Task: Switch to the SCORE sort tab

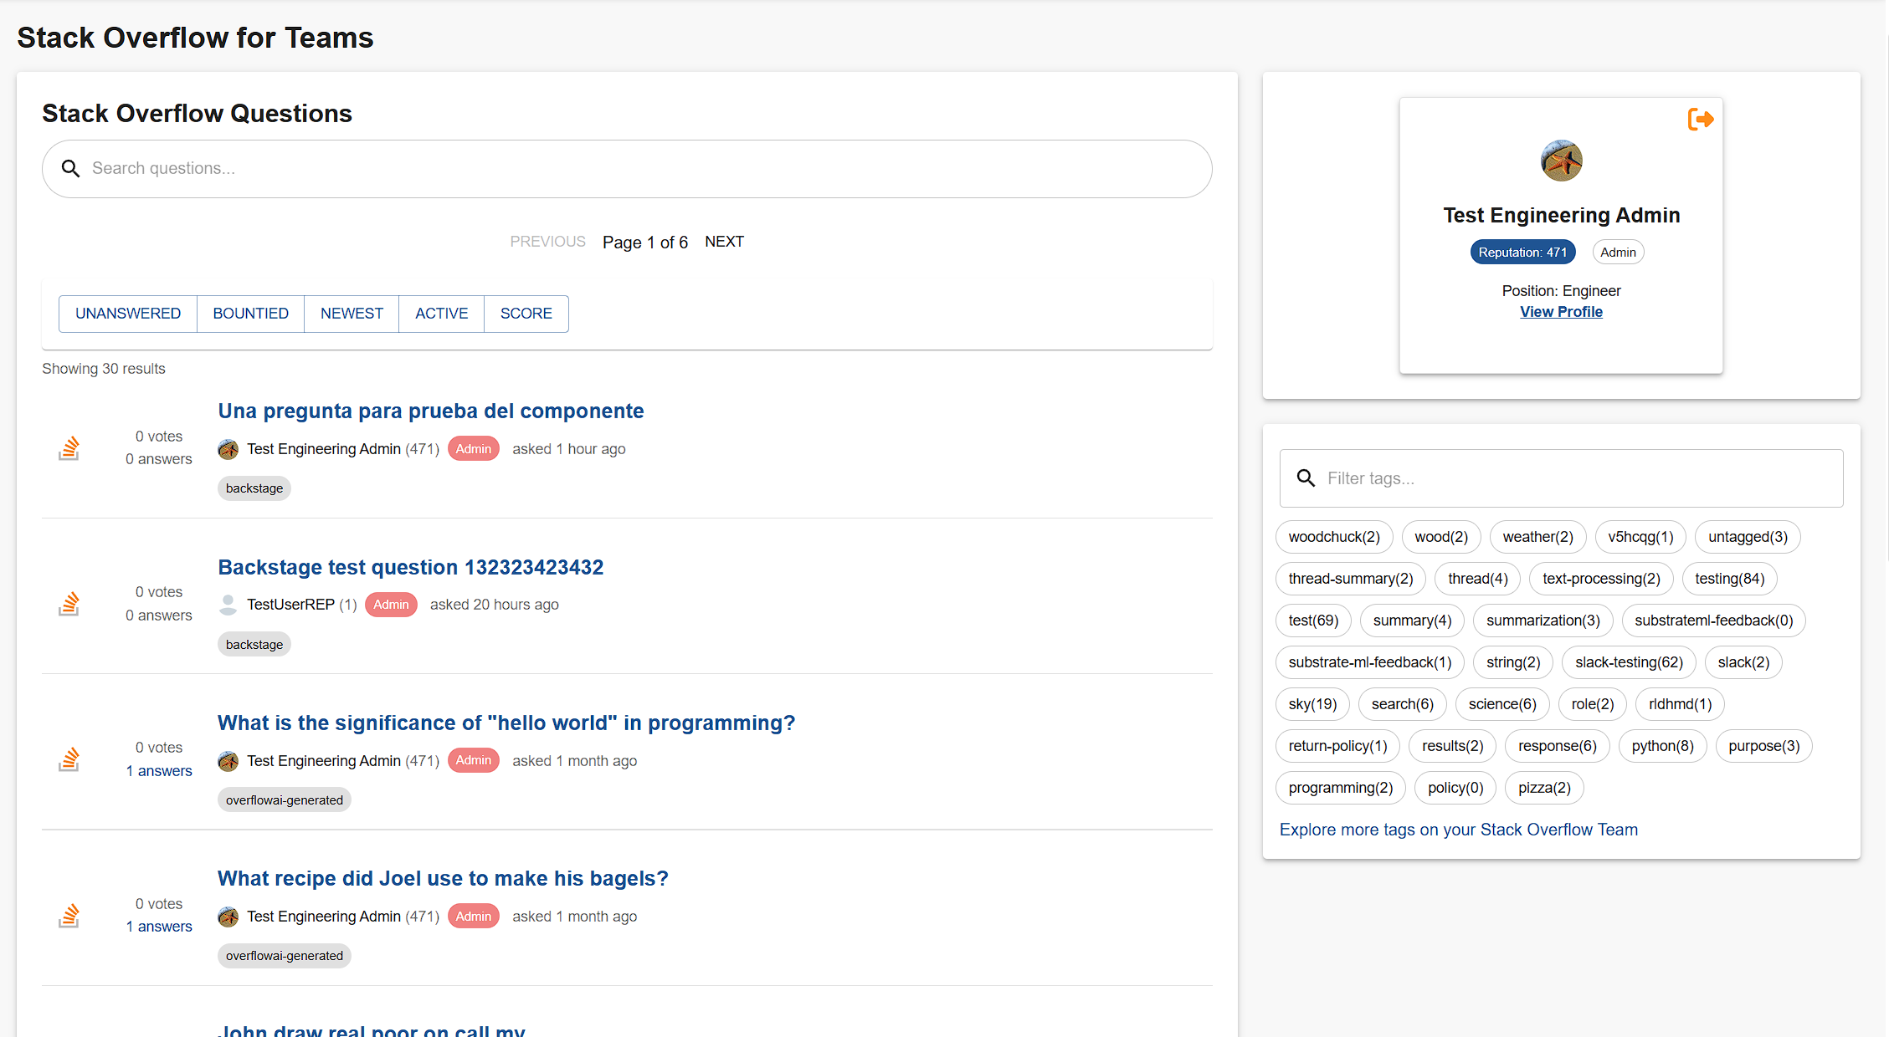Action: 526,314
